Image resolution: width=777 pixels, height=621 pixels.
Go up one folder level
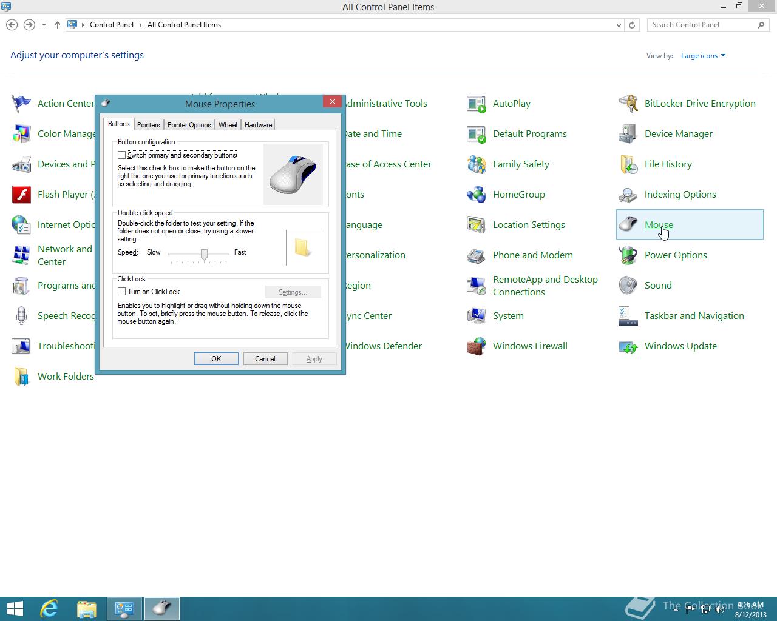[57, 25]
